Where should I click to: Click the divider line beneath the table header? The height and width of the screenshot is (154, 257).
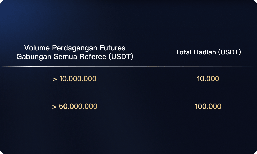[x=128, y=67]
